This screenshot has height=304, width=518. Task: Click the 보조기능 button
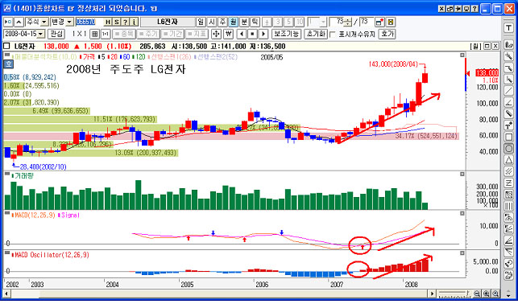[287, 34]
